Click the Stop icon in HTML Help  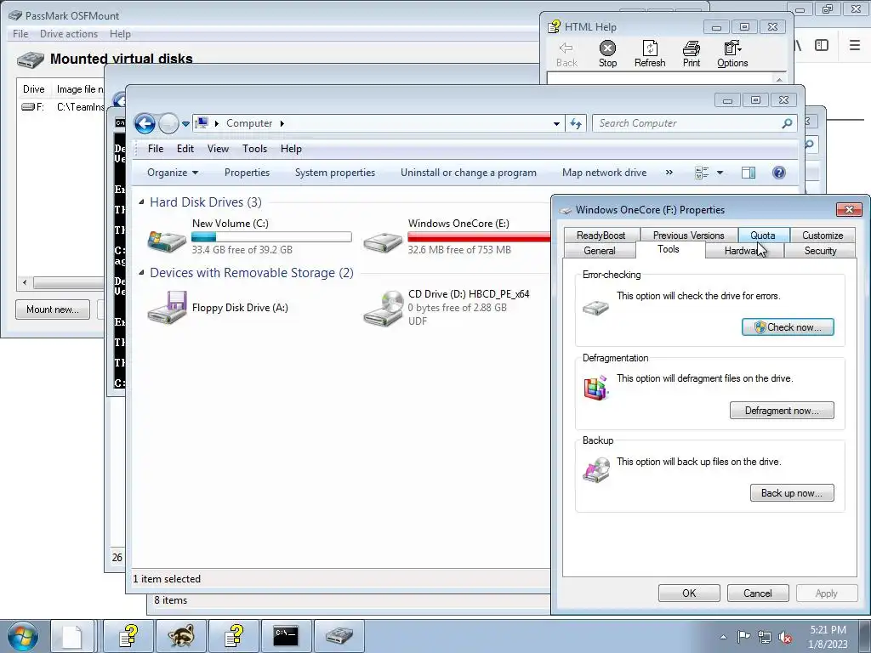[607, 54]
